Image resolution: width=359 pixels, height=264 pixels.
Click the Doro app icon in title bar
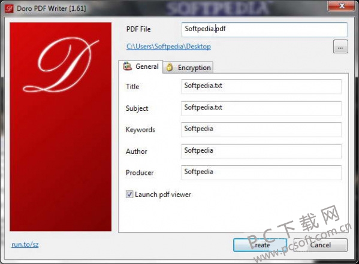[9, 9]
